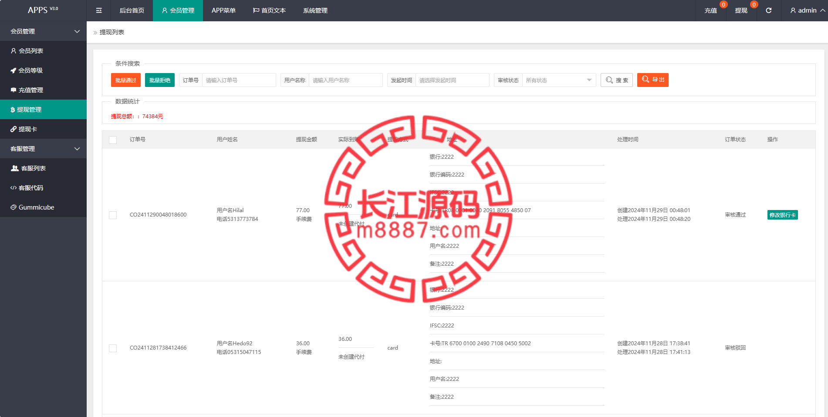Open the 审核状态 所有状态 dropdown
The height and width of the screenshot is (417, 828).
559,80
